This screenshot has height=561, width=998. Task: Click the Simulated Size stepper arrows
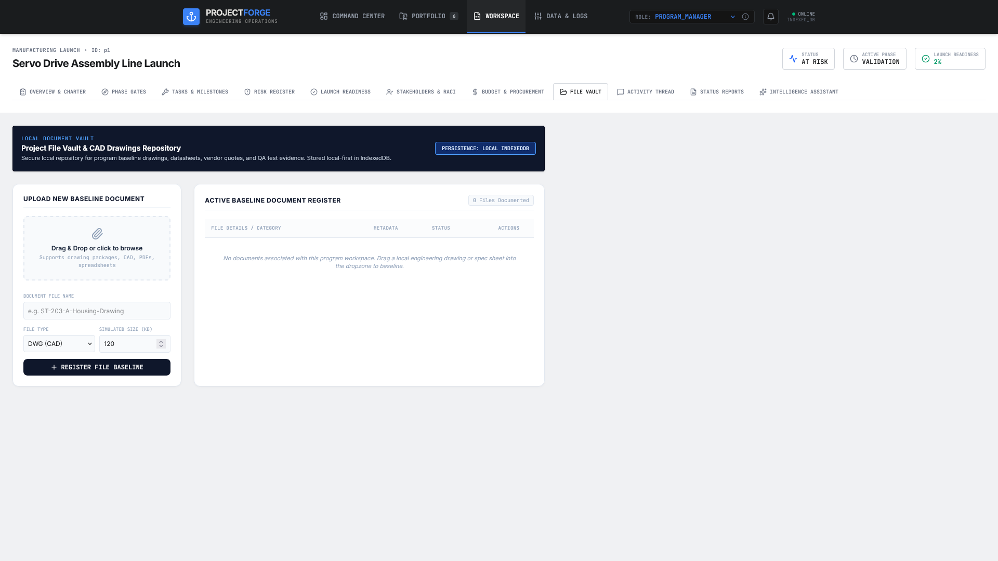click(161, 344)
